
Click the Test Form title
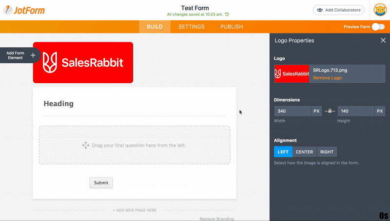click(195, 8)
